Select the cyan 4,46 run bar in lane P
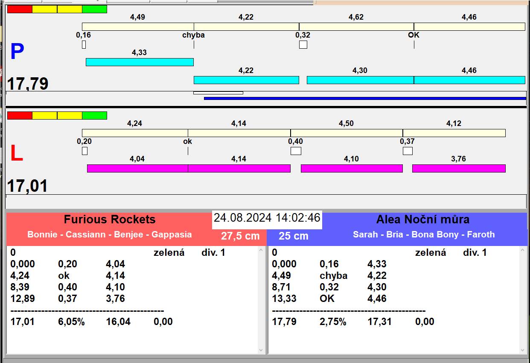Screen dimensions: 530x363 469,80
